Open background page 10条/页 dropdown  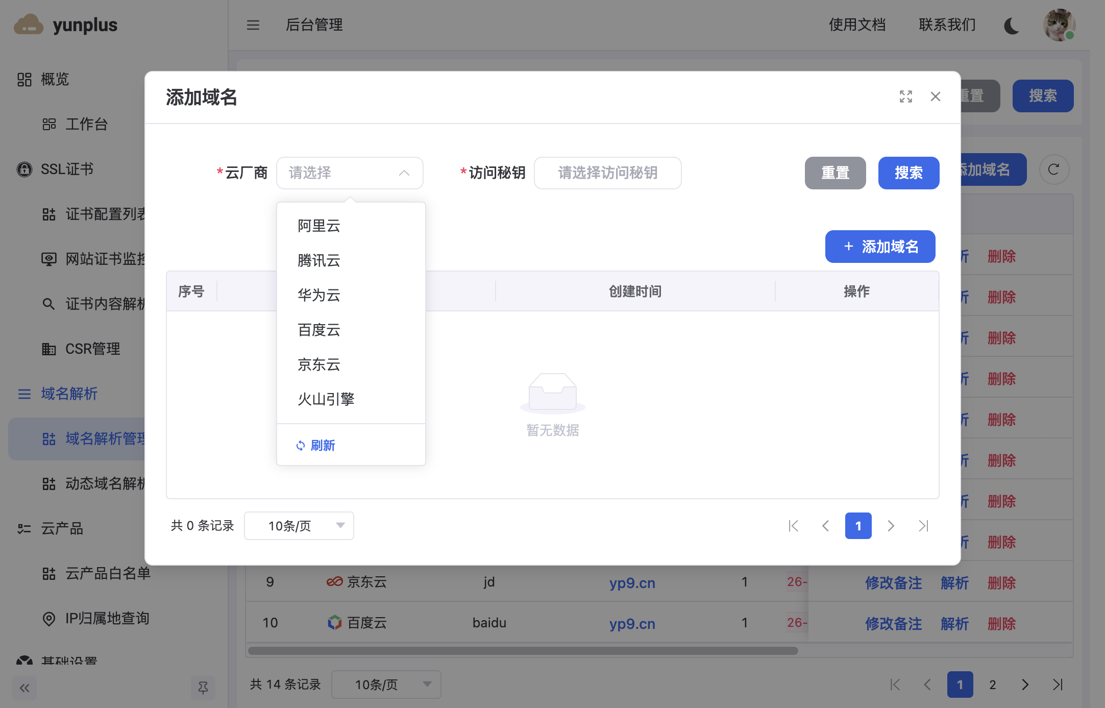click(x=386, y=685)
